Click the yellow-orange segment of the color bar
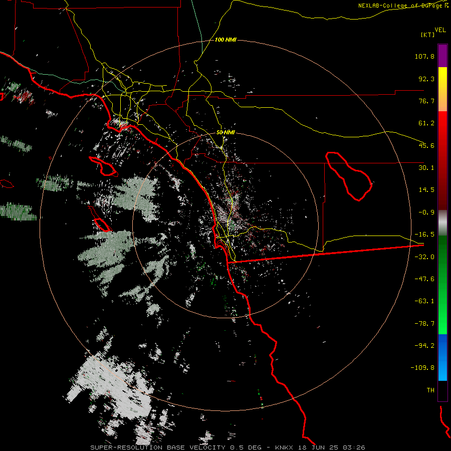This screenshot has height=451, width=451. (x=442, y=89)
